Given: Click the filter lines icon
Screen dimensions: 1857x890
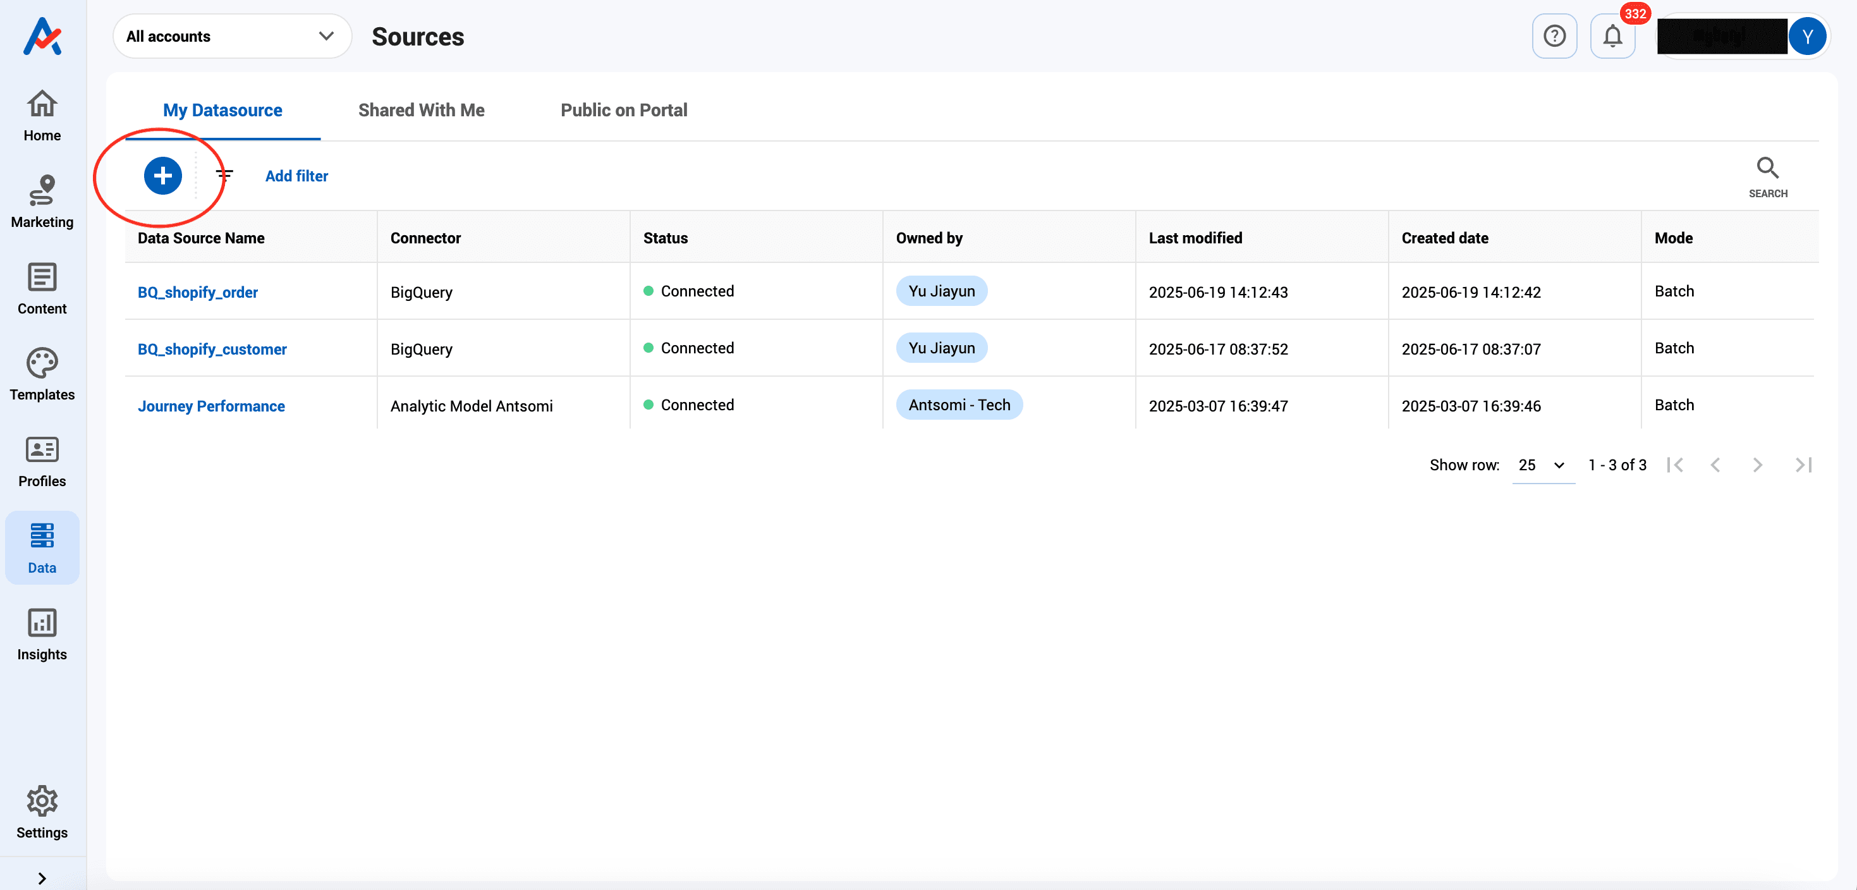Looking at the screenshot, I should (224, 174).
